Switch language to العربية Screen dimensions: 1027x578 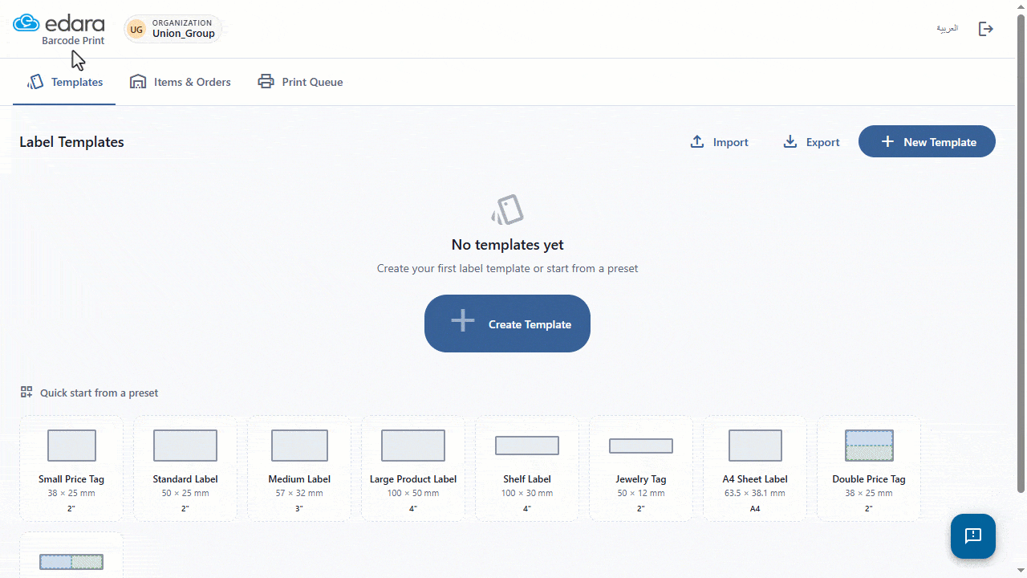tap(948, 29)
